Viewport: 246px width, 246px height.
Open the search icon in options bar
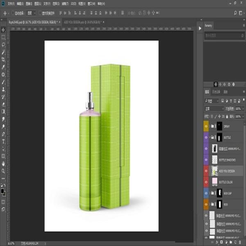point(235,13)
